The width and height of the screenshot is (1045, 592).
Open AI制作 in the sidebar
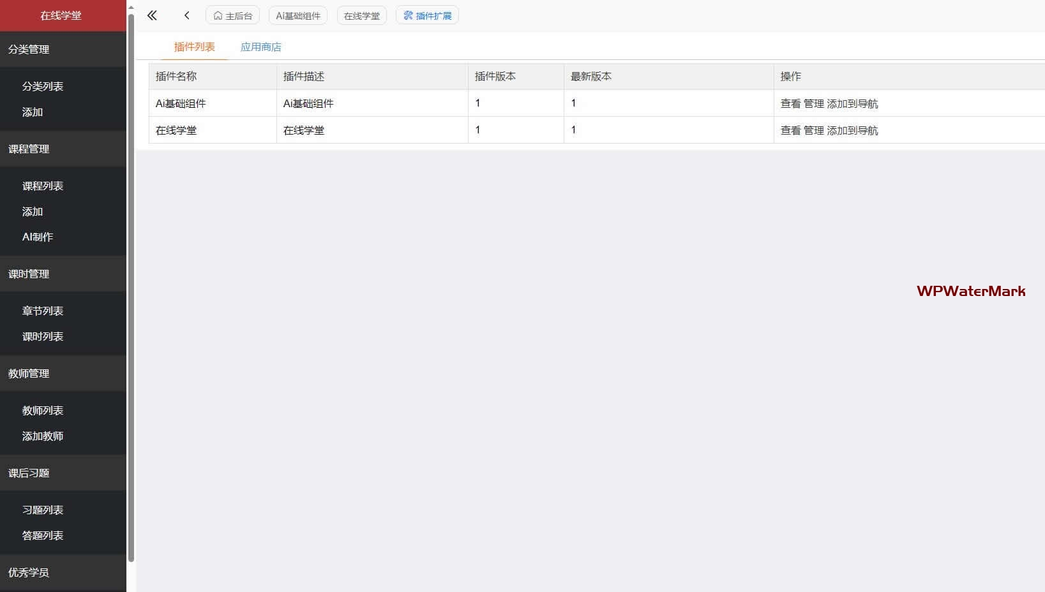point(38,237)
